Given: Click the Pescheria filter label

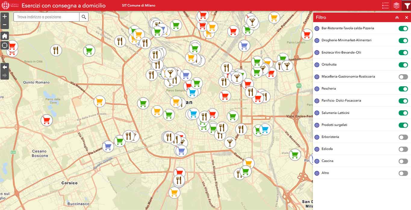Looking at the screenshot, I should click(328, 88).
